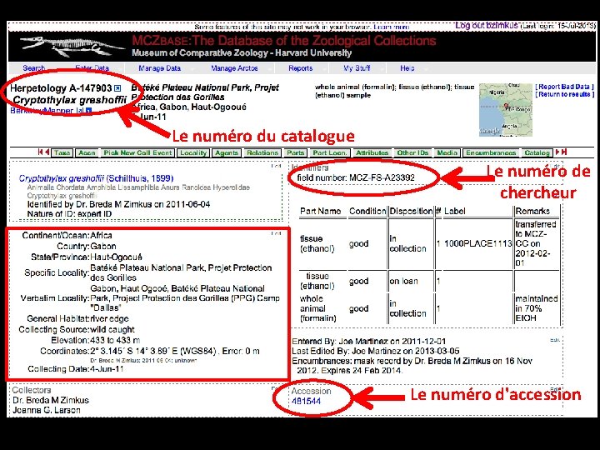The width and height of the screenshot is (600, 450).
Task: Open accession number 481544 link
Action: pos(306,401)
